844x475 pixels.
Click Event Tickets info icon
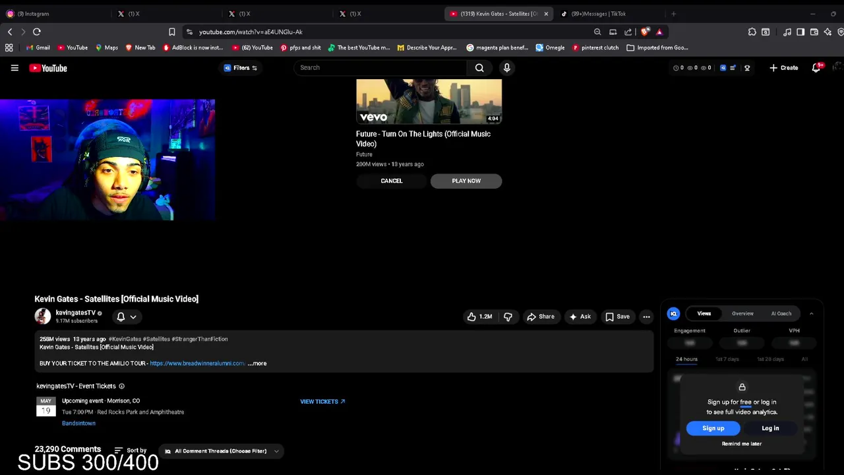pos(121,386)
